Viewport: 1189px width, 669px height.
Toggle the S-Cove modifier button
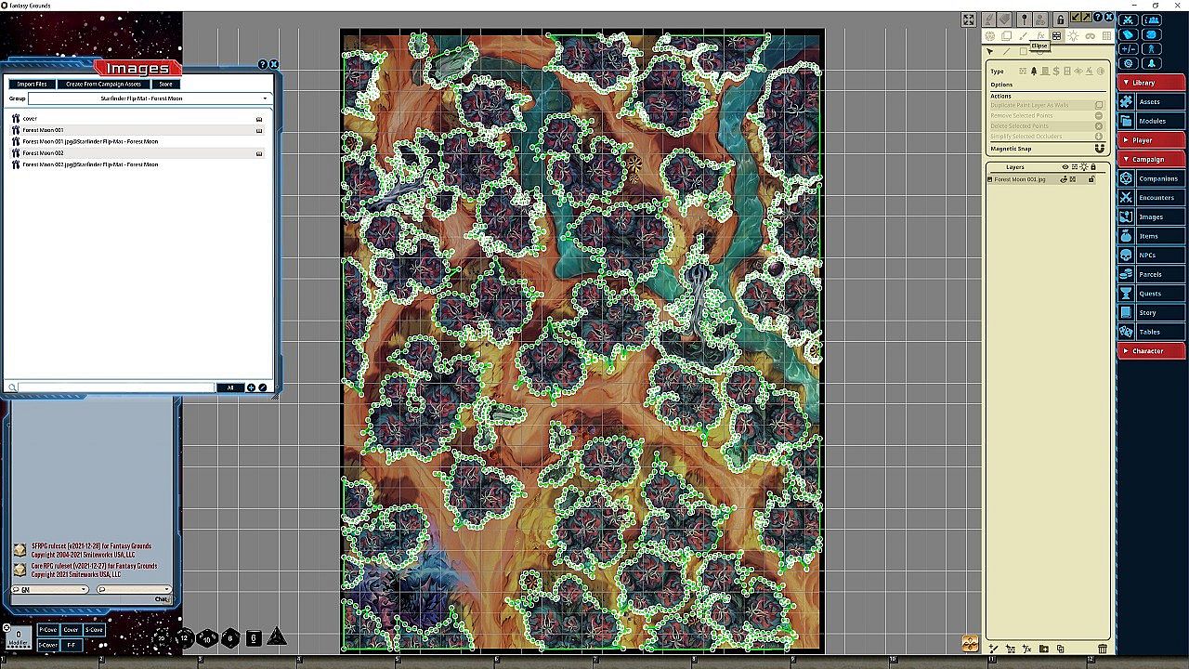[94, 630]
